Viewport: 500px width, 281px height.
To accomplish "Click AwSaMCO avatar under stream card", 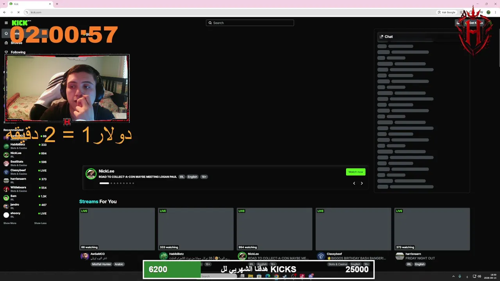I will pos(84,256).
